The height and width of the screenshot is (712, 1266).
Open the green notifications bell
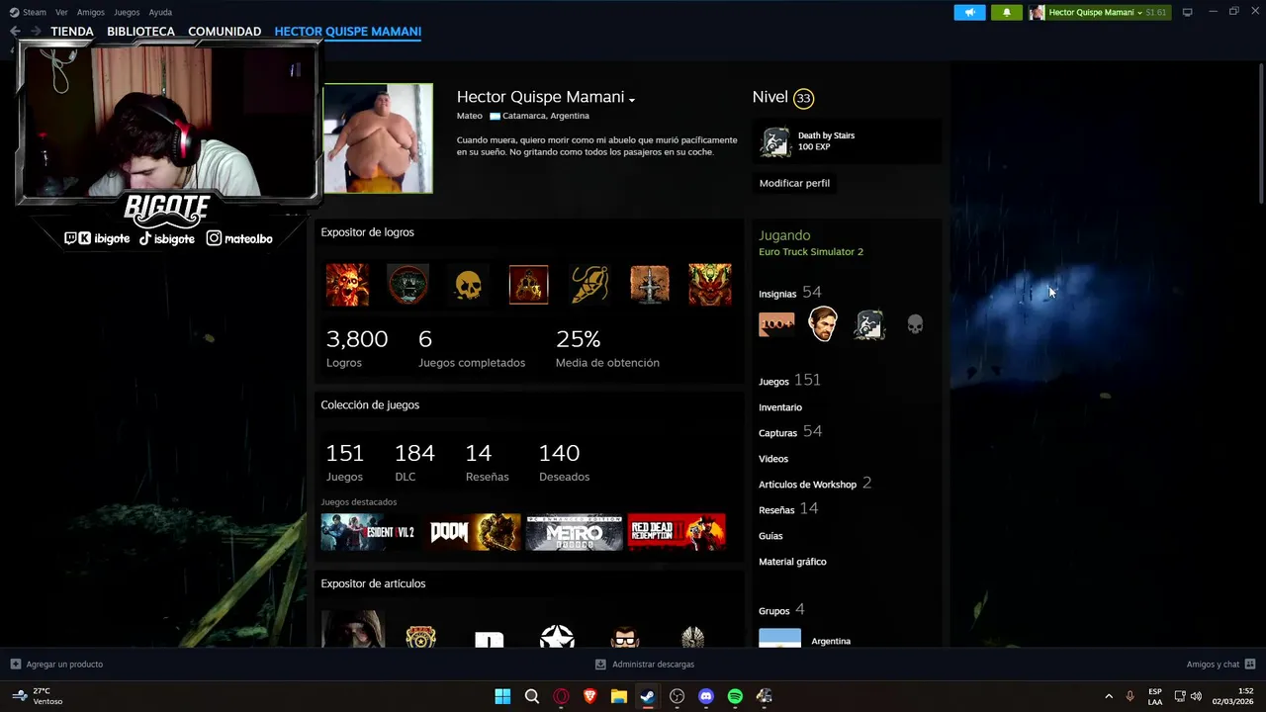pyautogui.click(x=1007, y=13)
